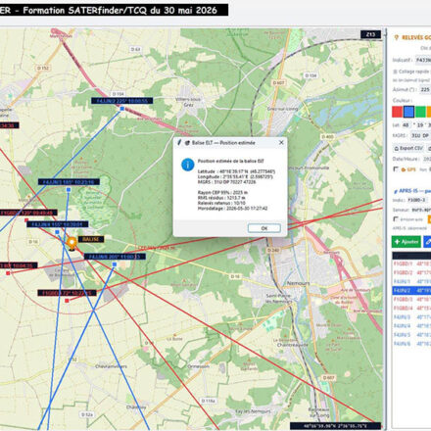The width and height of the screenshot is (431, 431).
Task: Select the F1GBD/4 row in list
Action: (x=411, y=308)
